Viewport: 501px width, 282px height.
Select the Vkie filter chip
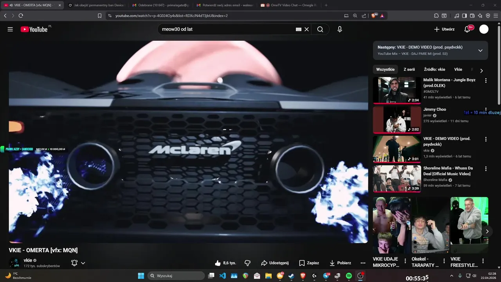[458, 69]
